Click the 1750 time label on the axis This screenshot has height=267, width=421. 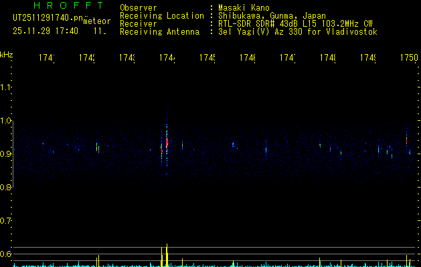pyautogui.click(x=408, y=59)
